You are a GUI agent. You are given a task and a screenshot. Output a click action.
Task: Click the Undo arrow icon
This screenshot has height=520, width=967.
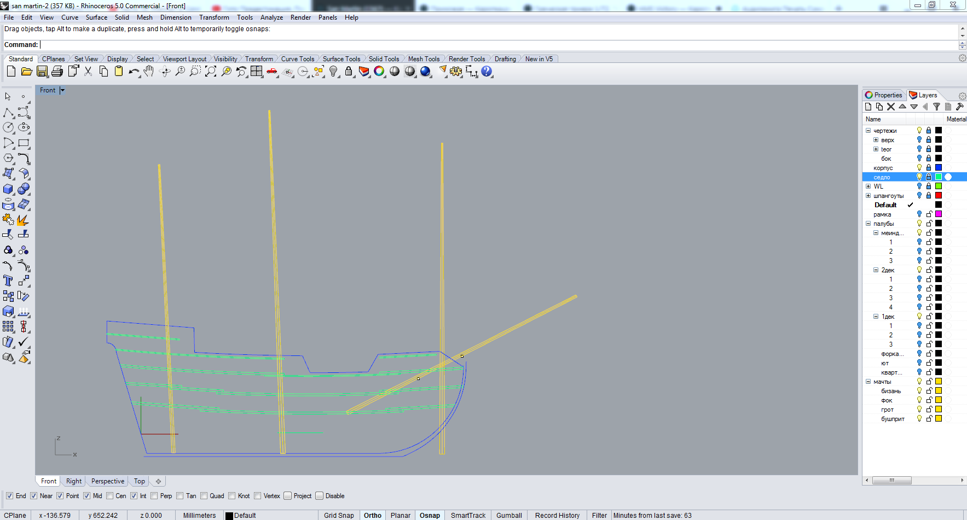tap(134, 72)
